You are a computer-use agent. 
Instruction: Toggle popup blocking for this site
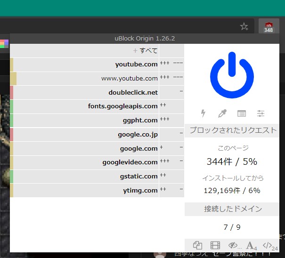(x=197, y=245)
